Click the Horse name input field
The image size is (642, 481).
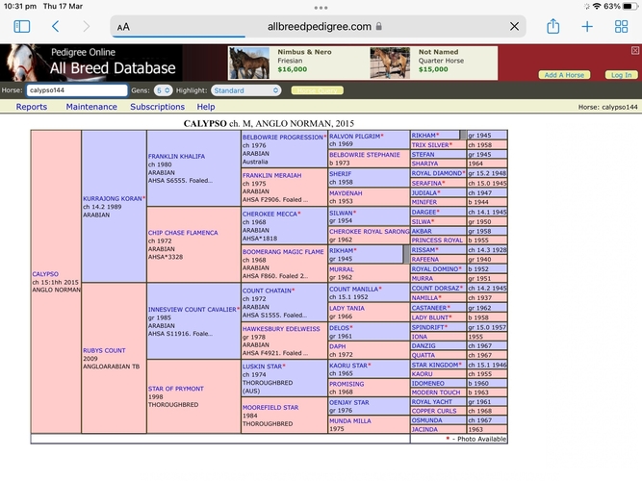[x=77, y=90]
